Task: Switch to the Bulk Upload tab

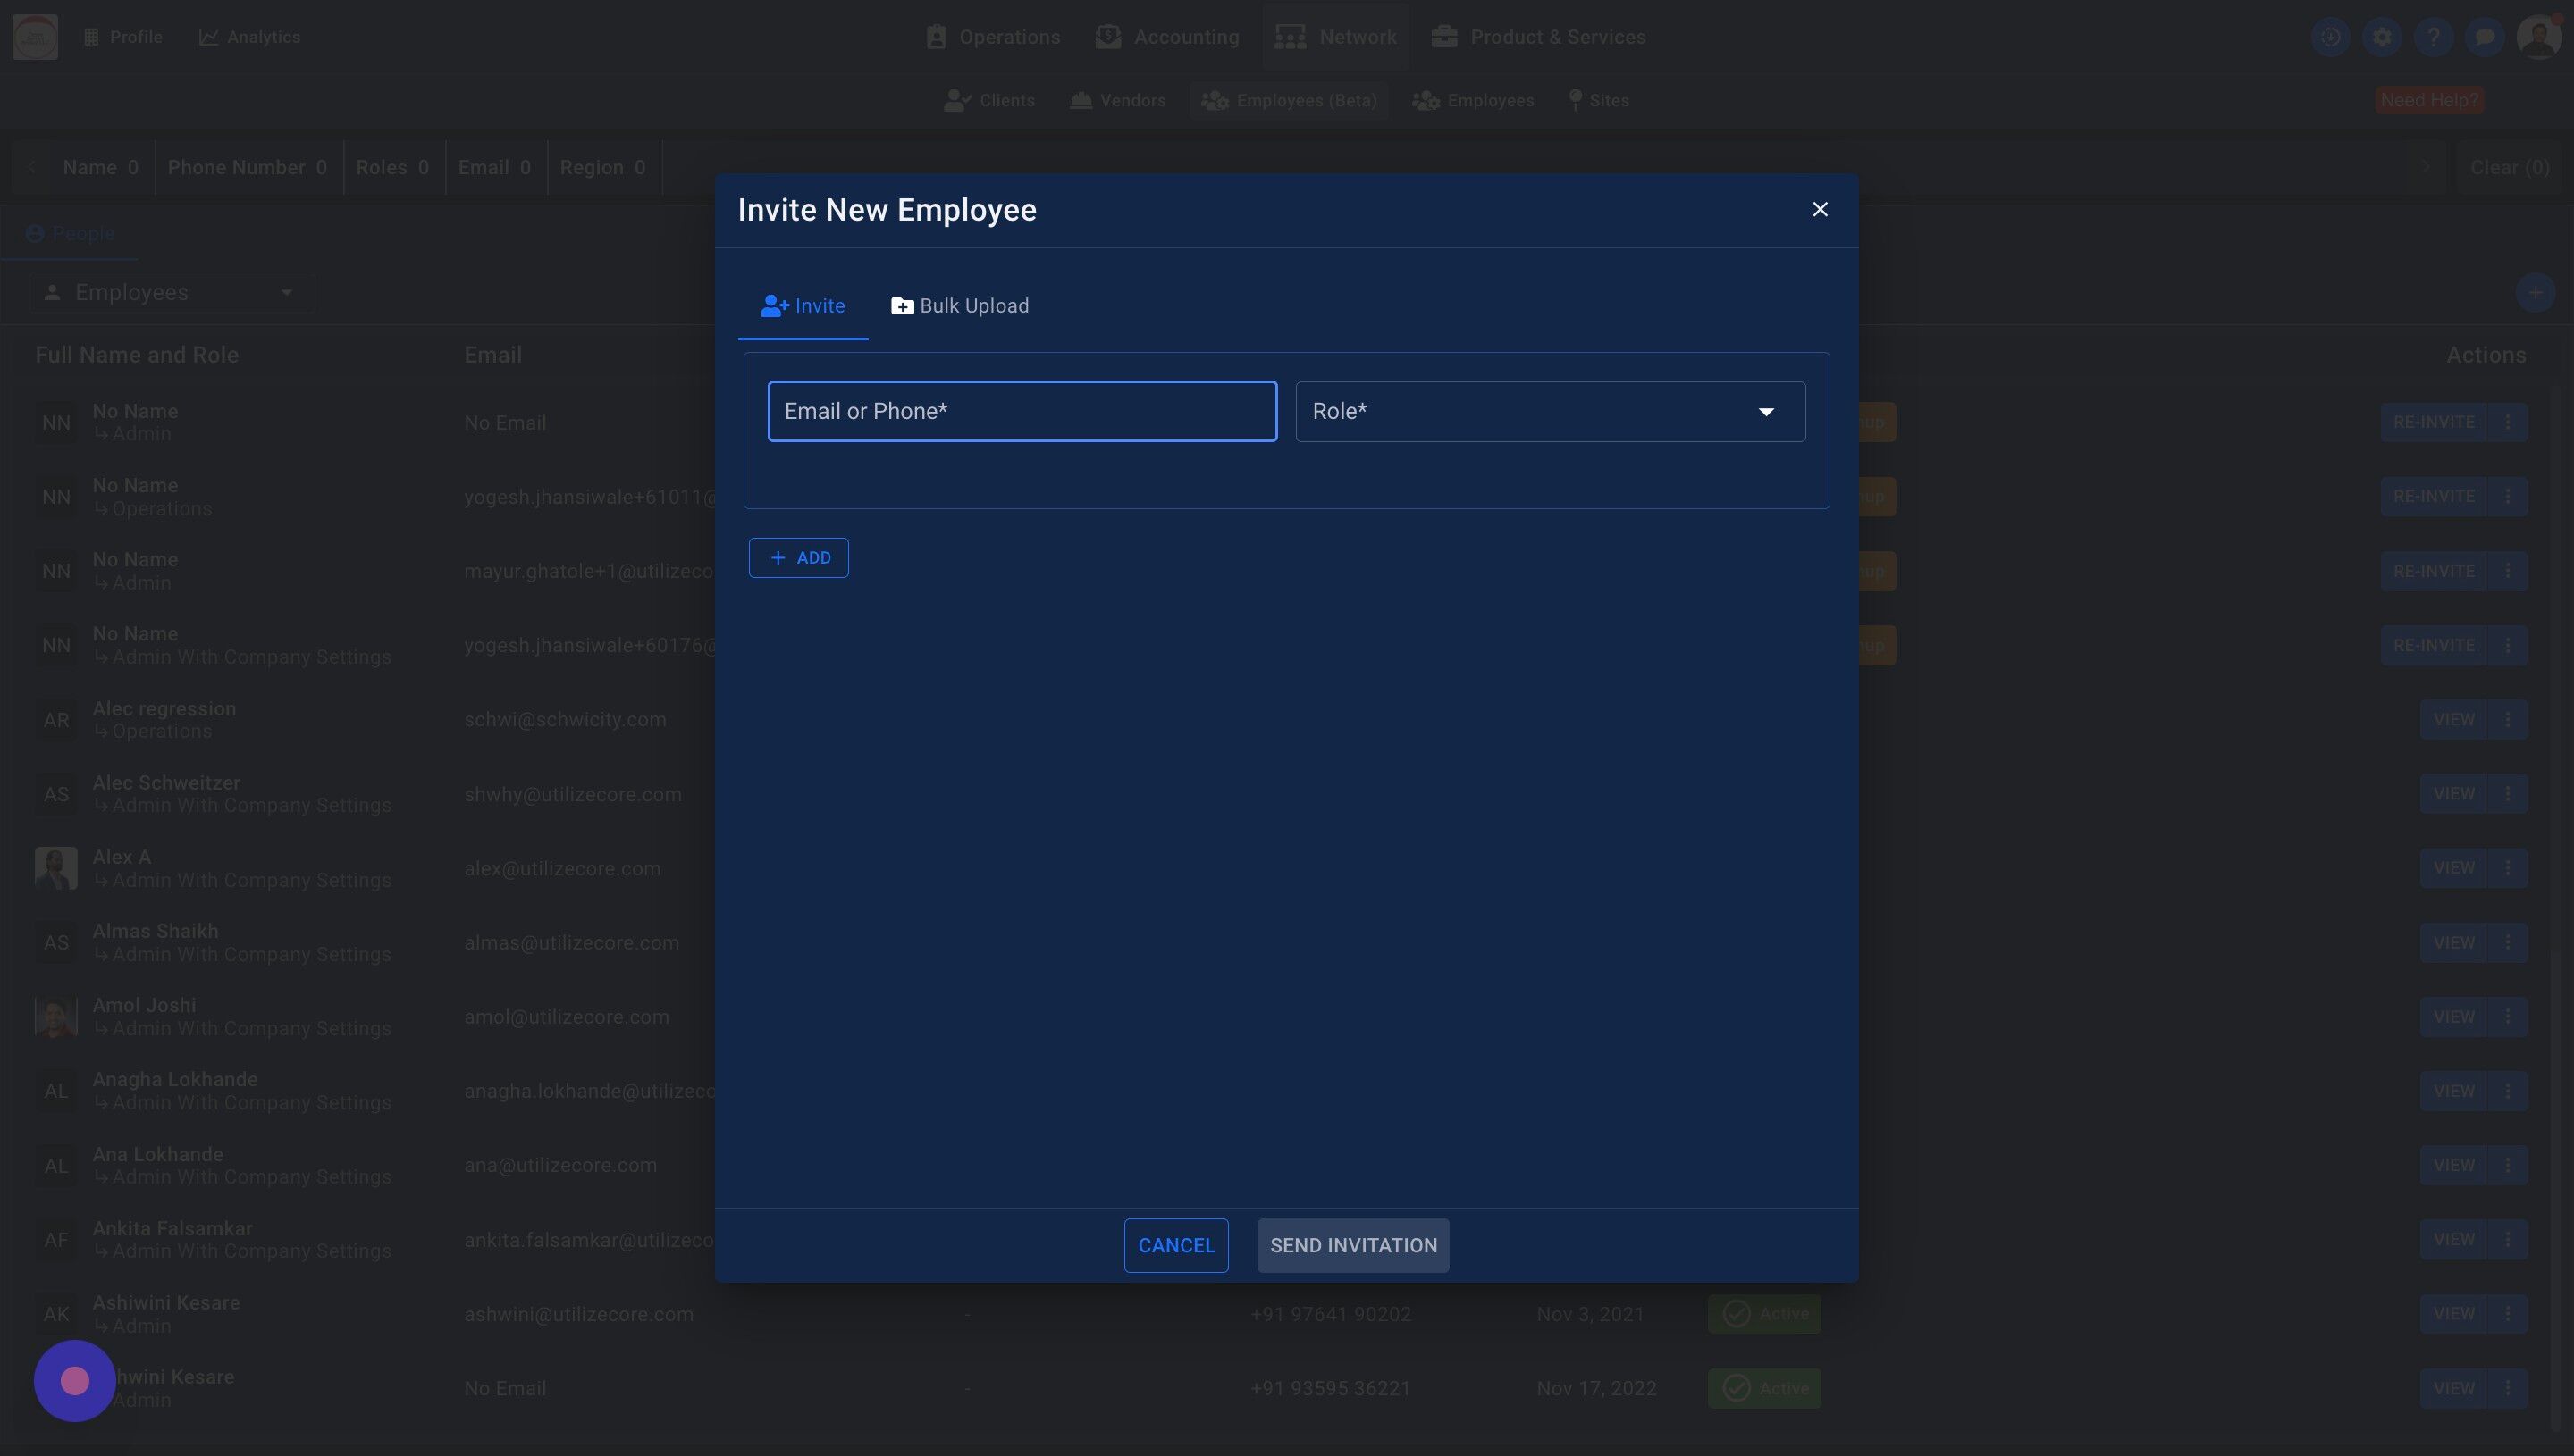Action: pyautogui.click(x=959, y=306)
